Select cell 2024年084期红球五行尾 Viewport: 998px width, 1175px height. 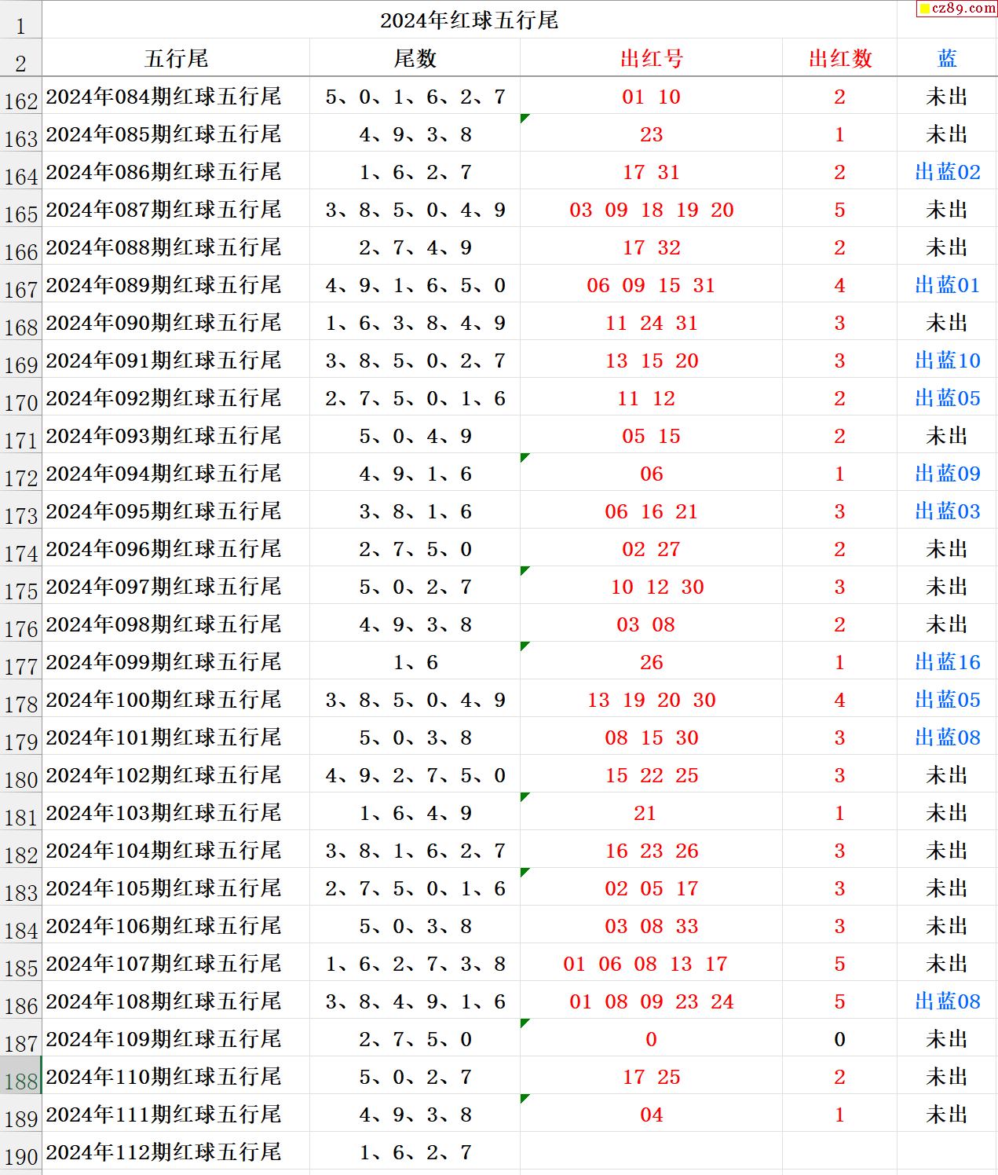[x=176, y=96]
